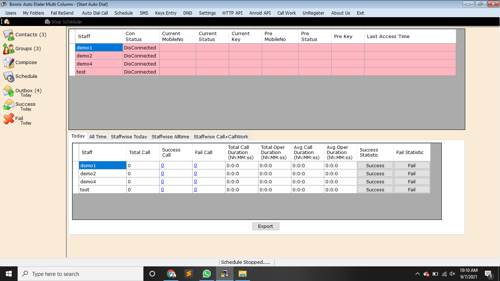Click the small icon left of Stop Schedular
This screenshot has width=500, height=281.
tap(7, 22)
